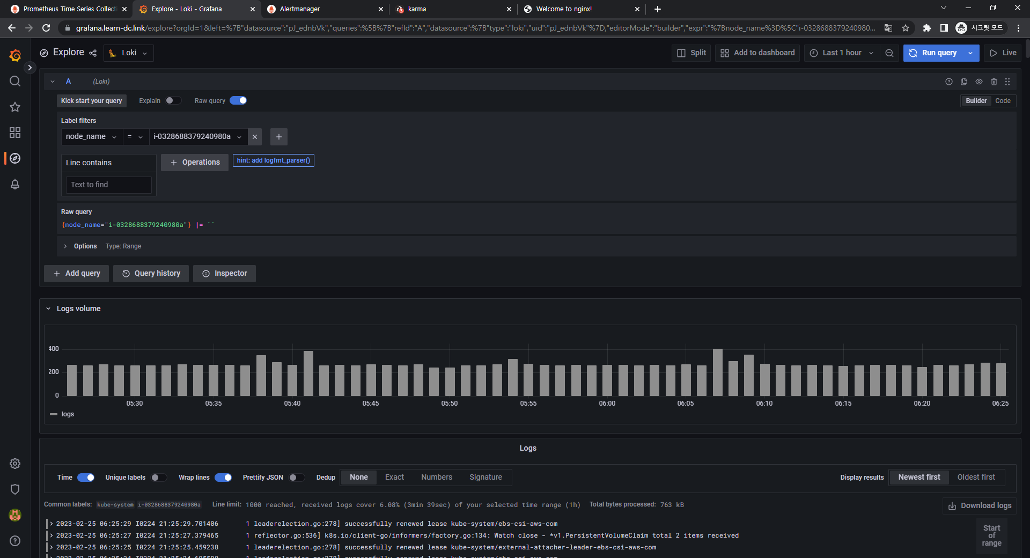
Task: Open the Dashboards grid icon in sidebar
Action: [15, 133]
